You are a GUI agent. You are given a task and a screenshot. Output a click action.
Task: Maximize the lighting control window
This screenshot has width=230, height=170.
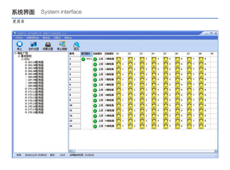coord(211,34)
